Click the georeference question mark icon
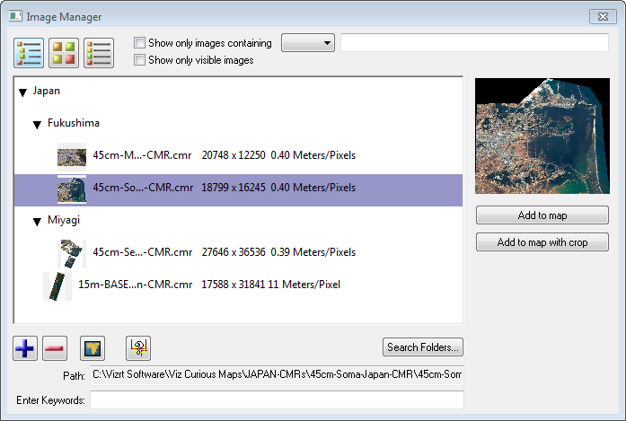The image size is (626, 421). point(139,347)
